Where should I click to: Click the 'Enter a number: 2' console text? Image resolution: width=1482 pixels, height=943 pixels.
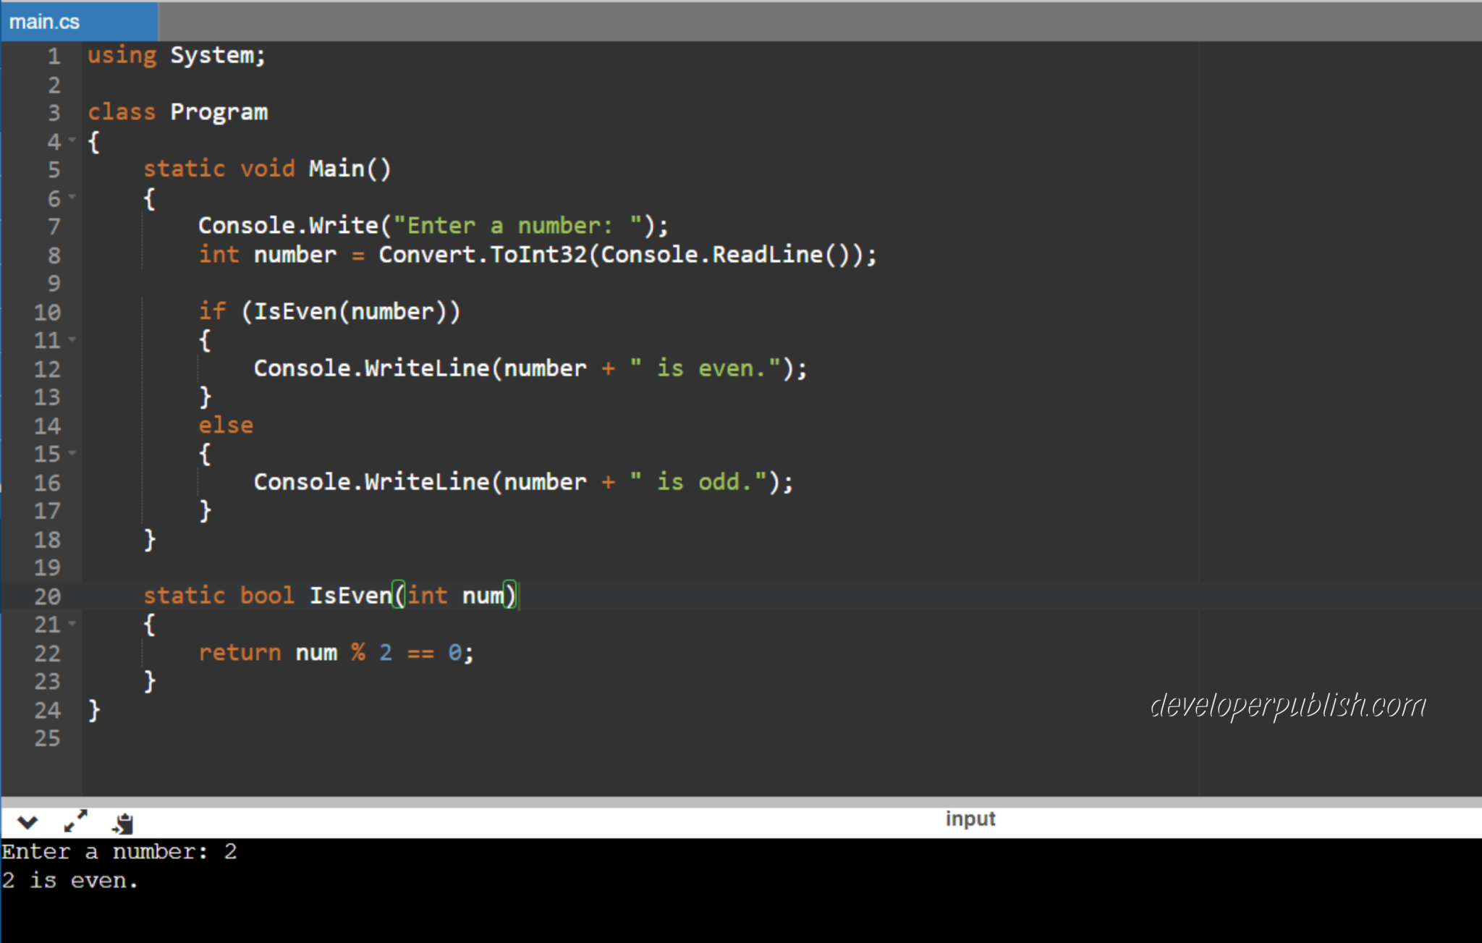[119, 851]
